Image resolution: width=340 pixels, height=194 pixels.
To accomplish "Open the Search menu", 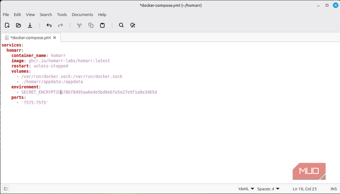I will pos(46,15).
